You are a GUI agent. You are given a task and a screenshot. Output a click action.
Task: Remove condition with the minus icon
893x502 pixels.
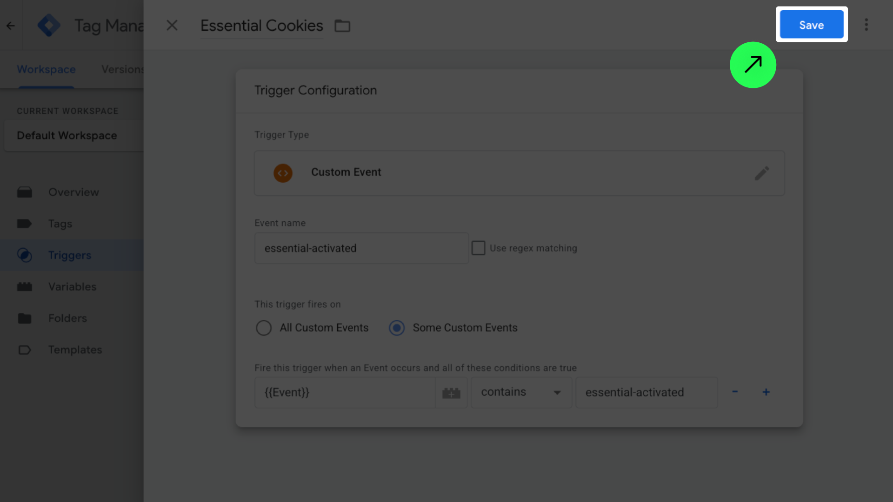[x=735, y=392]
